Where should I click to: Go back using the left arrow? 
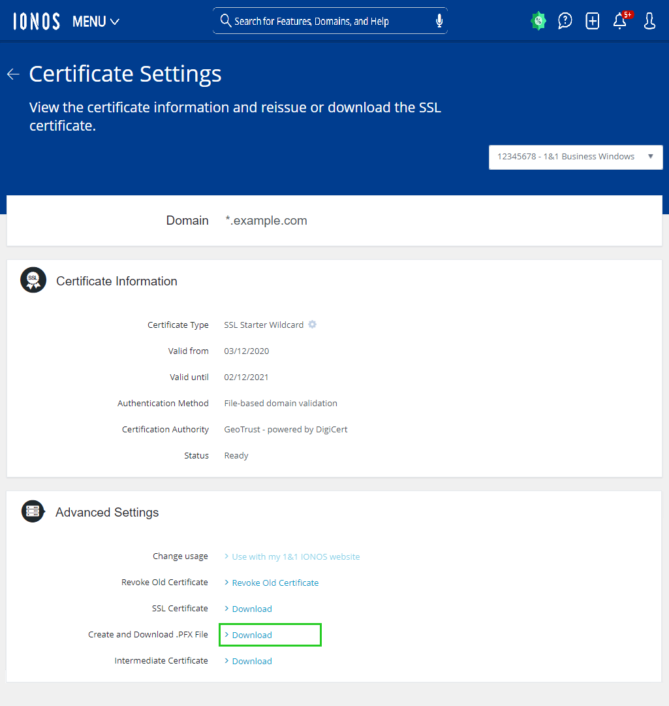click(13, 74)
